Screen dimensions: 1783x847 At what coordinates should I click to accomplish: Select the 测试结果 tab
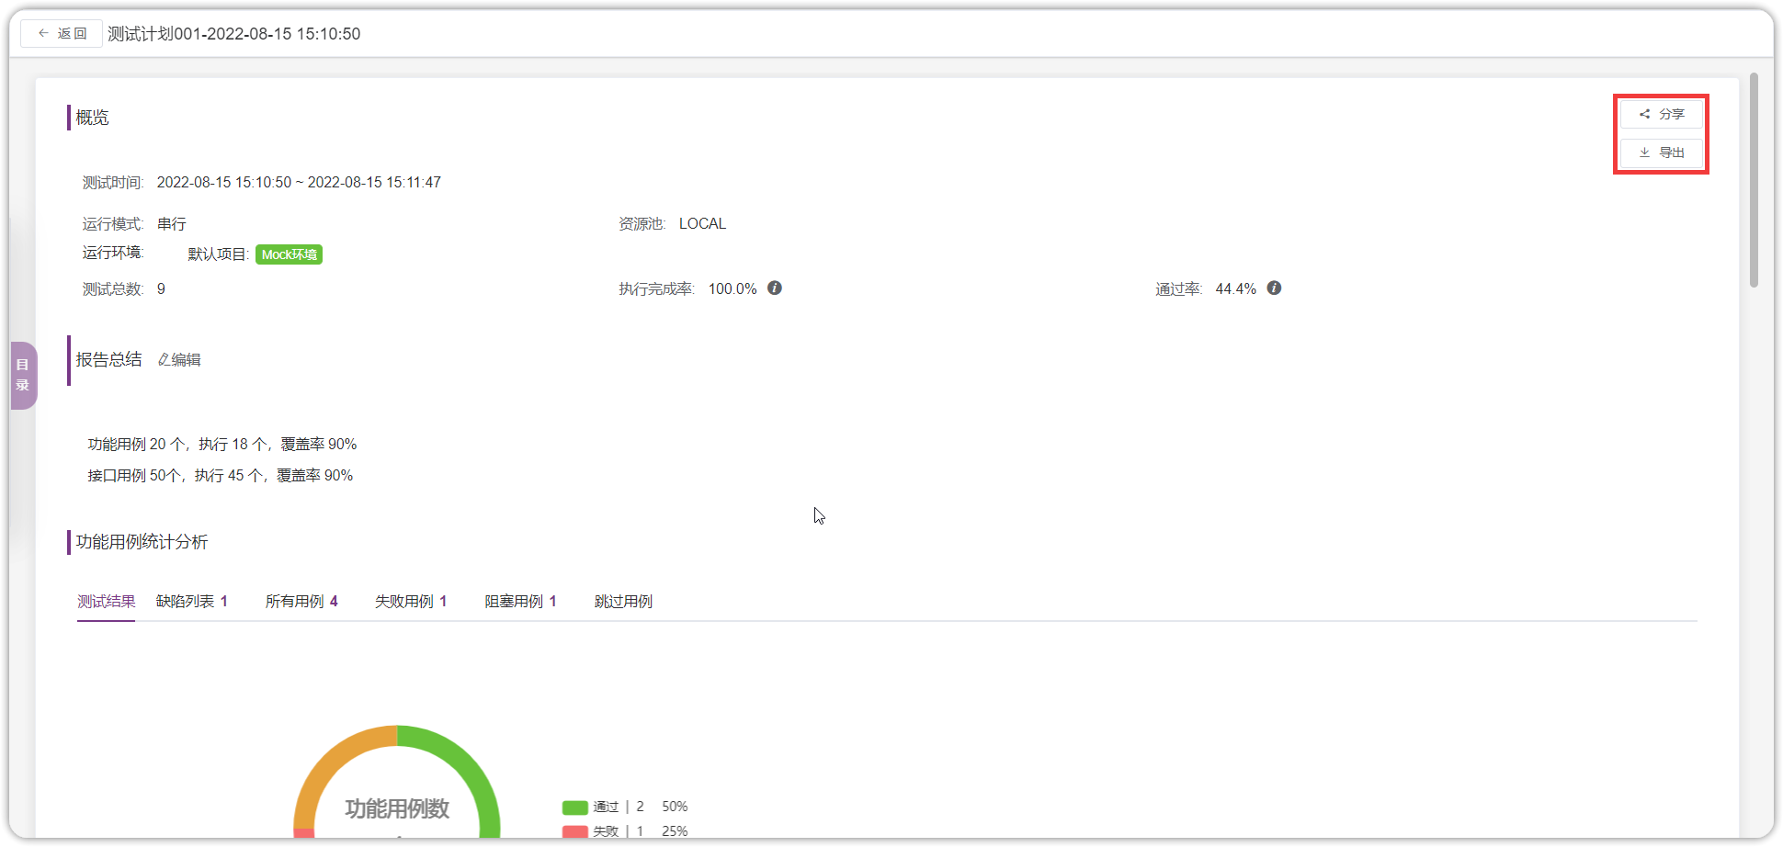106,601
